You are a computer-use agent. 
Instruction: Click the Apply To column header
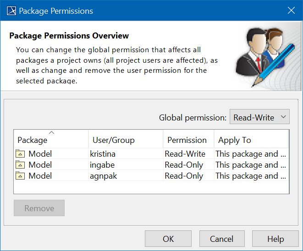point(251,140)
